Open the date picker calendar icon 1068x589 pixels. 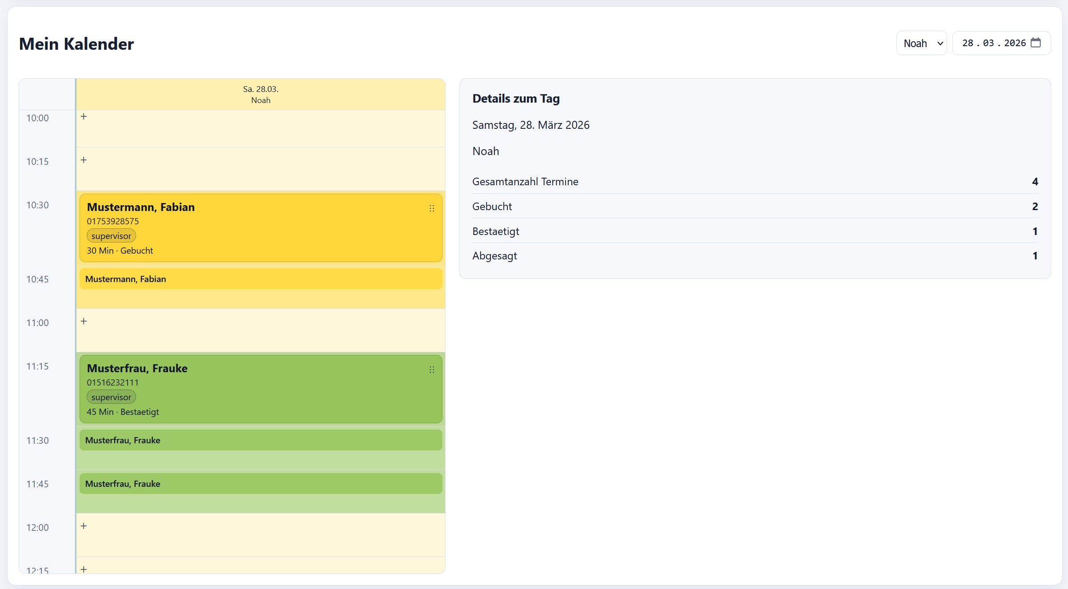coord(1036,43)
